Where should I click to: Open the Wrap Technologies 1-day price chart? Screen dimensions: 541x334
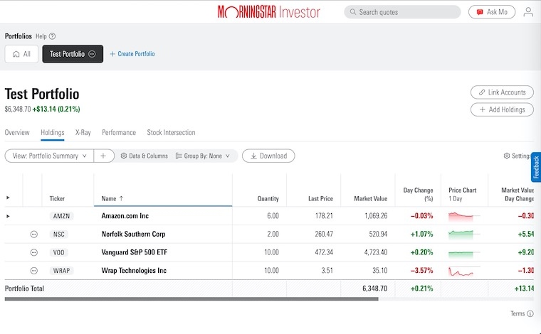point(463,271)
